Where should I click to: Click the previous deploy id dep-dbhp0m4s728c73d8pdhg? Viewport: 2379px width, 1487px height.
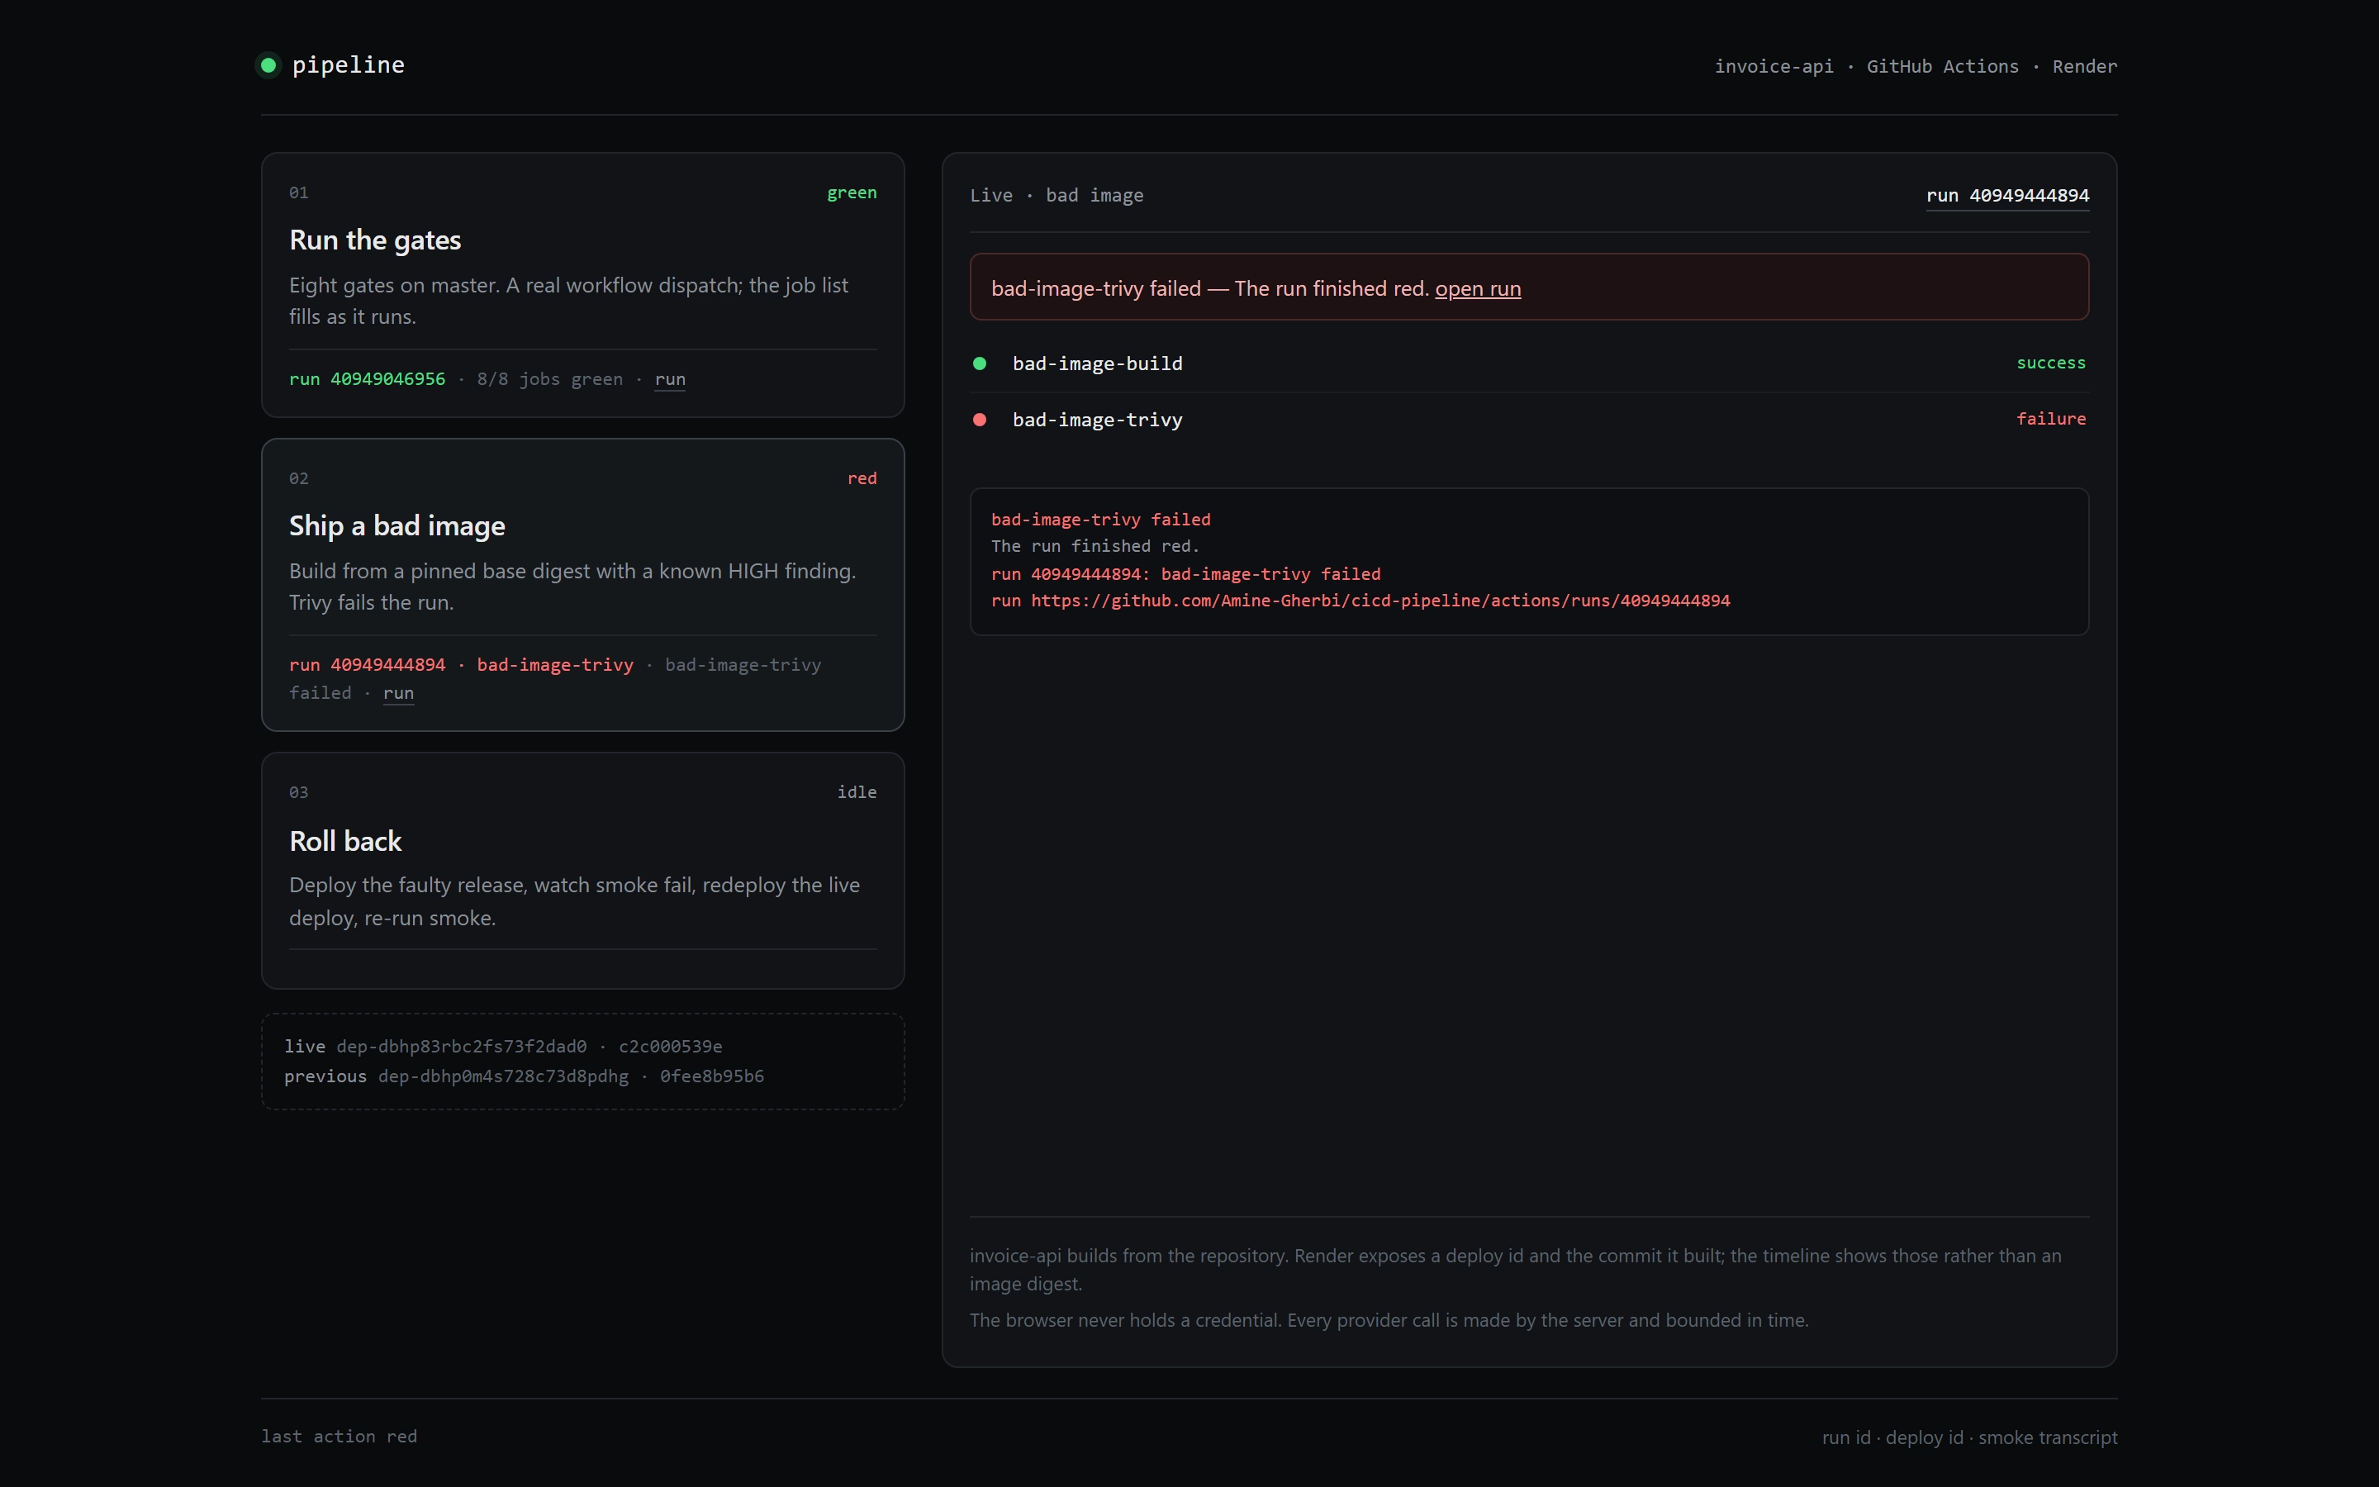click(503, 1077)
